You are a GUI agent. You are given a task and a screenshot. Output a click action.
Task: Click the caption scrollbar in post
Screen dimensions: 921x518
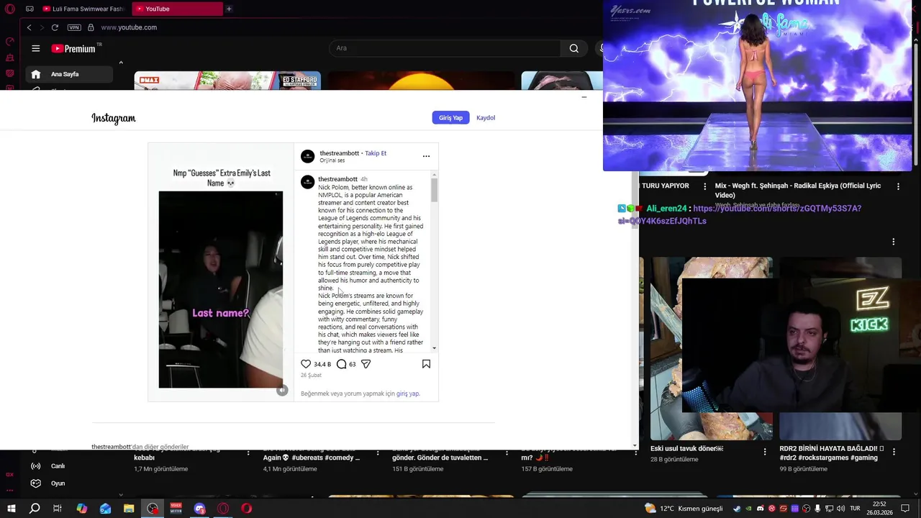434,188
